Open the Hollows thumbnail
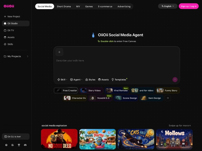 pos(174,139)
